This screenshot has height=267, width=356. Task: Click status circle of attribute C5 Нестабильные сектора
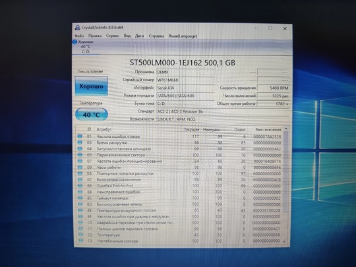click(80, 241)
